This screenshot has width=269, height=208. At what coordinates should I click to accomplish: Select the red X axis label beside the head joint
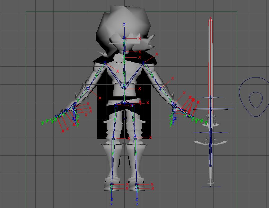coord(139,39)
